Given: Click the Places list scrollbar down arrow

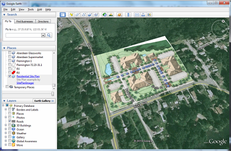Looking at the screenshot, I should [x=54, y=89].
